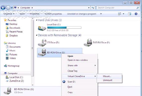The height and width of the screenshot is (96, 142).
Task: Click the search magnifier icon
Action: click(x=138, y=8)
